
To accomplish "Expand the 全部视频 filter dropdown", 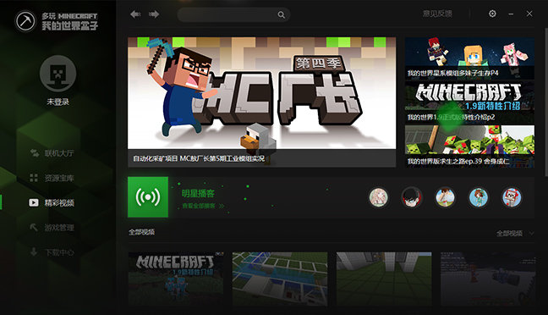I will (515, 233).
